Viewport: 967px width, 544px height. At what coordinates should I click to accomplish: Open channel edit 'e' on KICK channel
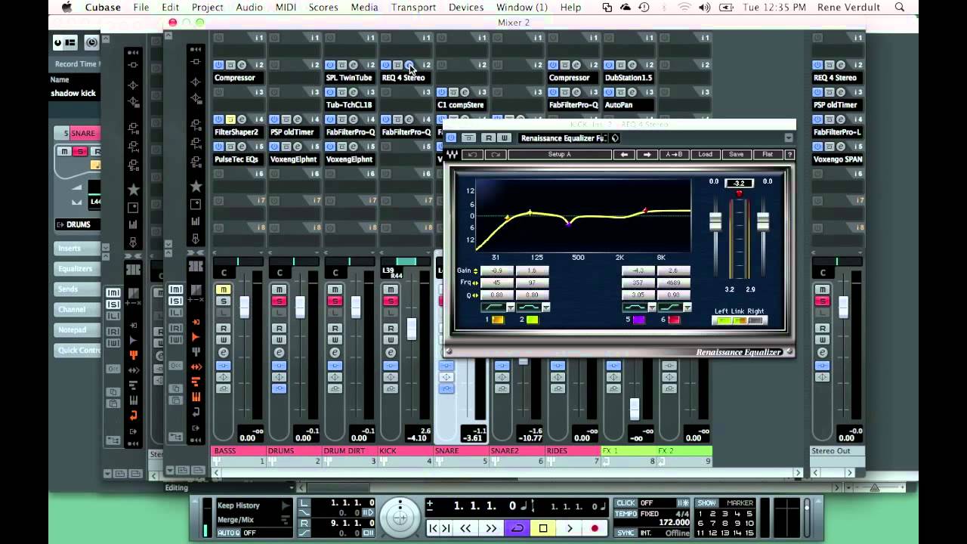[x=391, y=353]
